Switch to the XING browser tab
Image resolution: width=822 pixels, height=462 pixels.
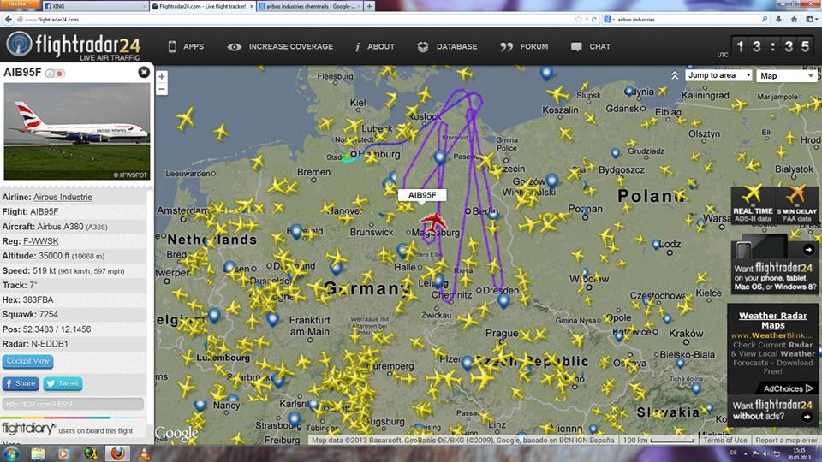point(94,6)
